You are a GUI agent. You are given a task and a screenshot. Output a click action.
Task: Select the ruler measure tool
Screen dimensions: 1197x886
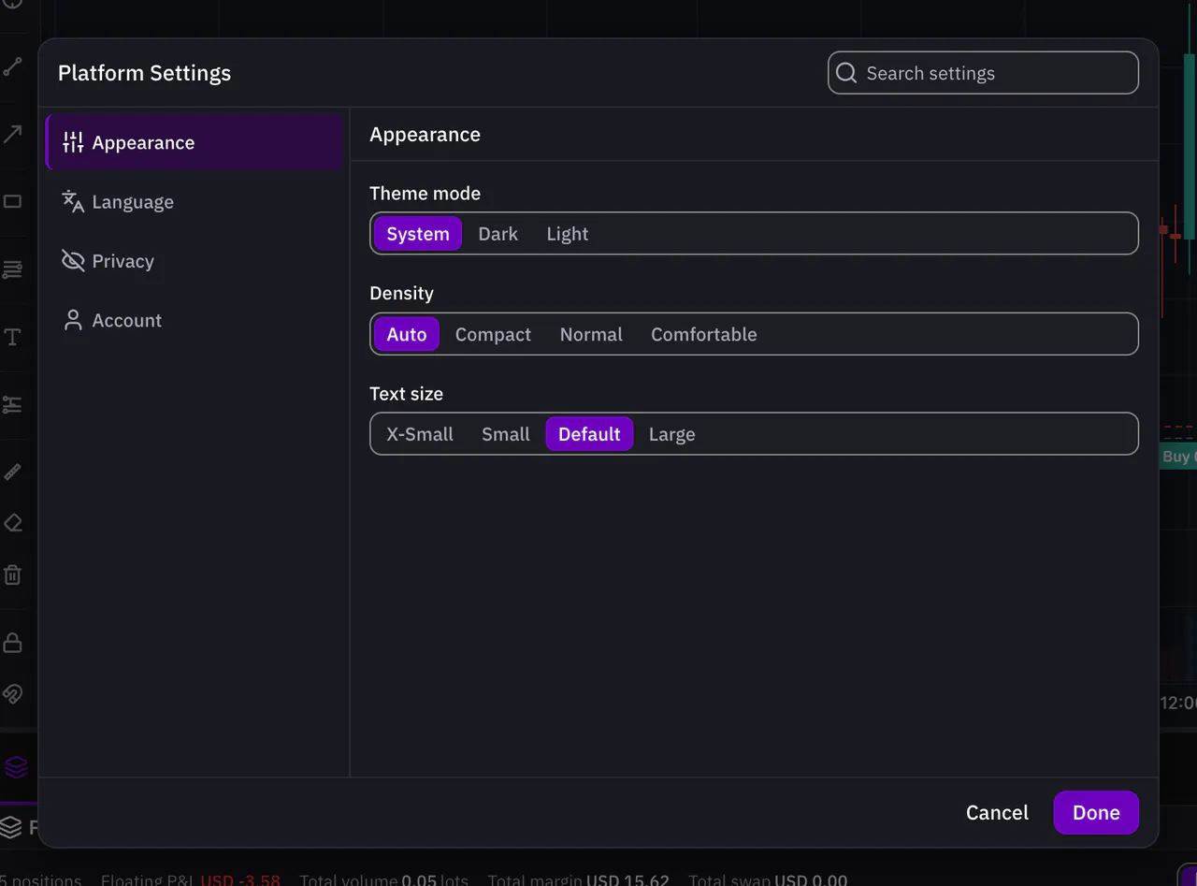click(x=12, y=472)
